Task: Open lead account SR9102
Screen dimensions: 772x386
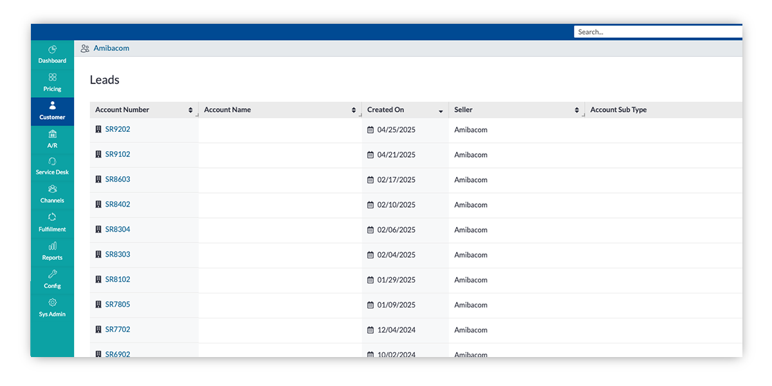Action: pyautogui.click(x=118, y=154)
